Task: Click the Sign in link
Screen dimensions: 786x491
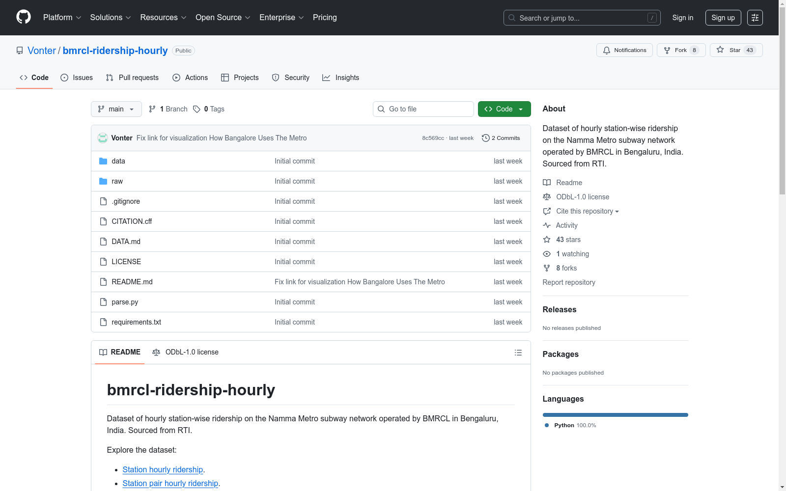Action: tap(683, 18)
